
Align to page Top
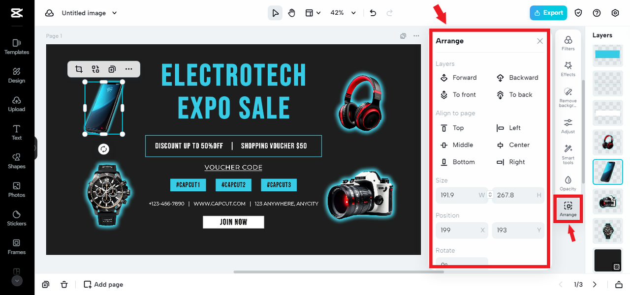(452, 128)
